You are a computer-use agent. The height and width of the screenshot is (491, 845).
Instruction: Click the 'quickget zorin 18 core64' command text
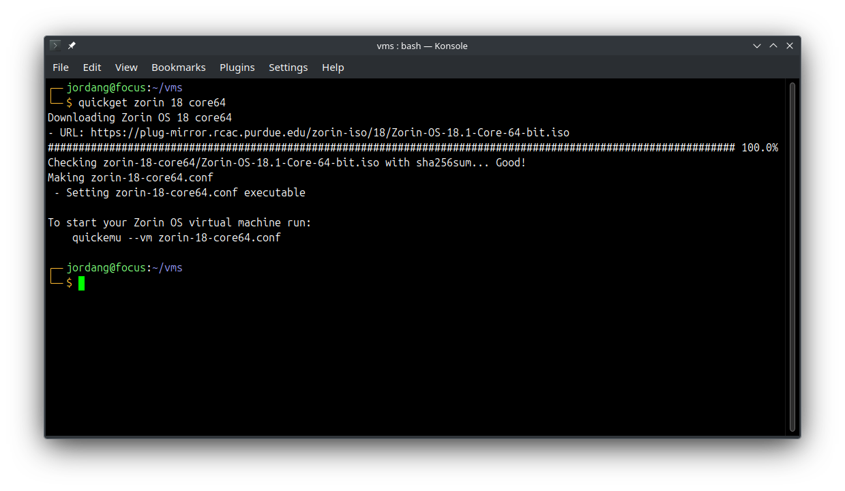coord(152,102)
